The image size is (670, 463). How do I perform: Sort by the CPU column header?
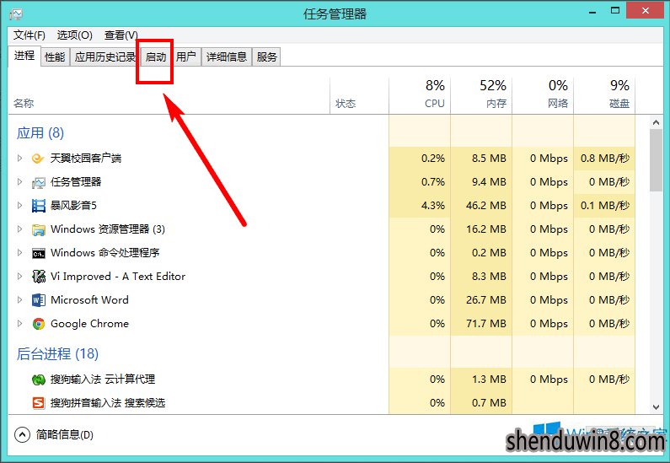[x=420, y=96]
